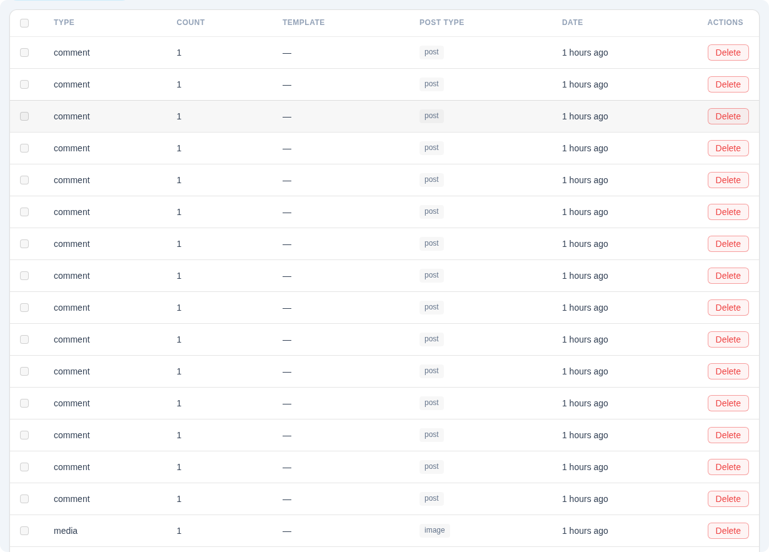Delete the media image entry
769x552 pixels.
[728, 531]
